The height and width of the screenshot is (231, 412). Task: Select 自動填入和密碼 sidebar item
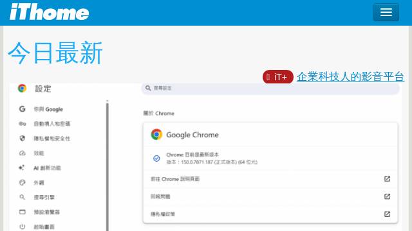[x=51, y=124]
